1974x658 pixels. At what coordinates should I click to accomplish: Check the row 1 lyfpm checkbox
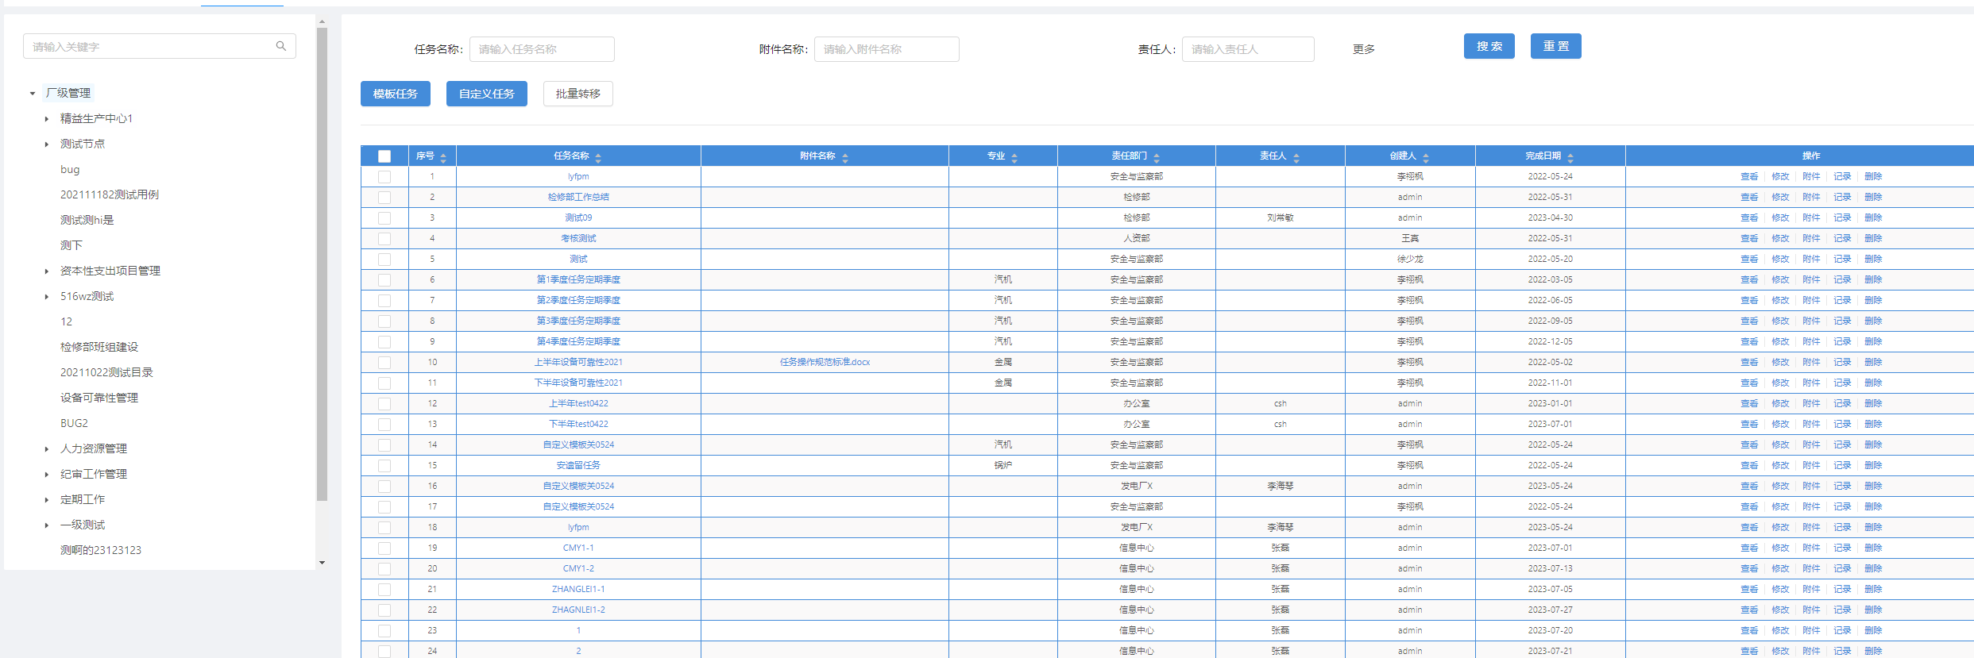coord(384,177)
